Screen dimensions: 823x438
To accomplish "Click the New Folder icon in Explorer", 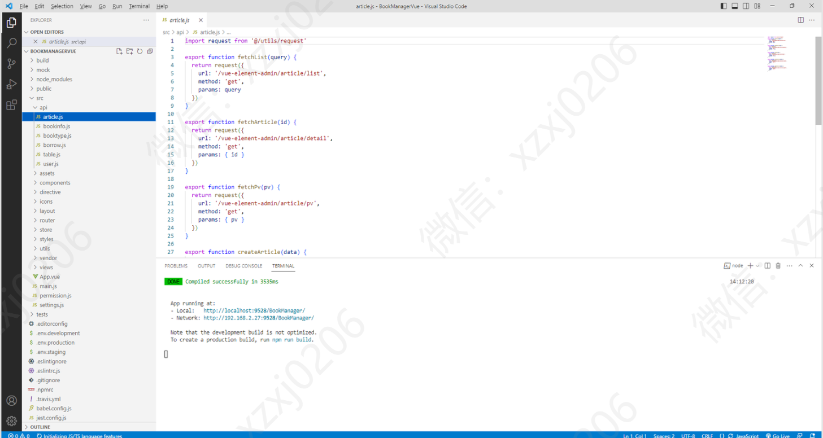I will (129, 51).
